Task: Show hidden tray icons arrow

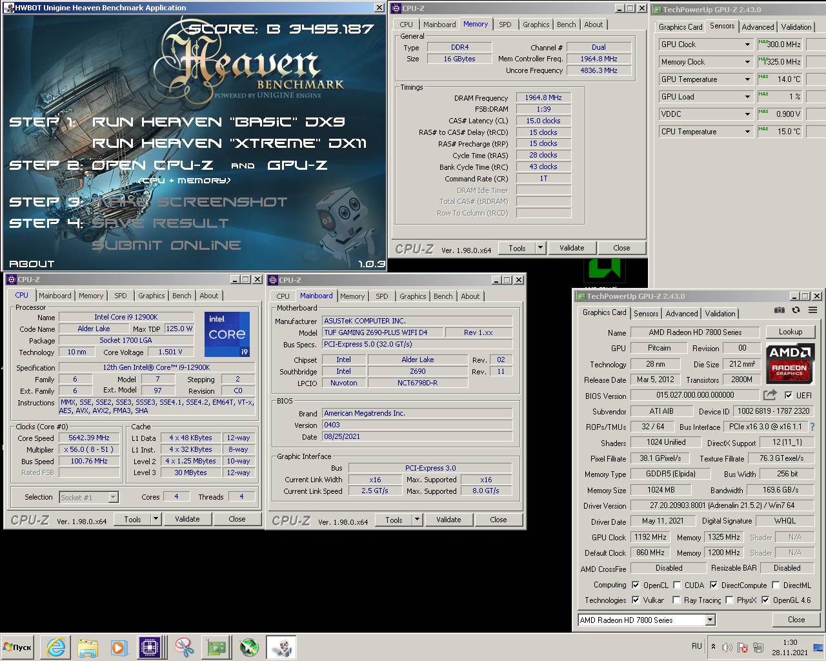Action: point(713,646)
